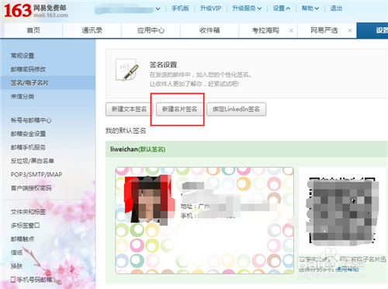Screen dimensions: 388x289
Task: Click the QR code image
Action: click(342, 211)
